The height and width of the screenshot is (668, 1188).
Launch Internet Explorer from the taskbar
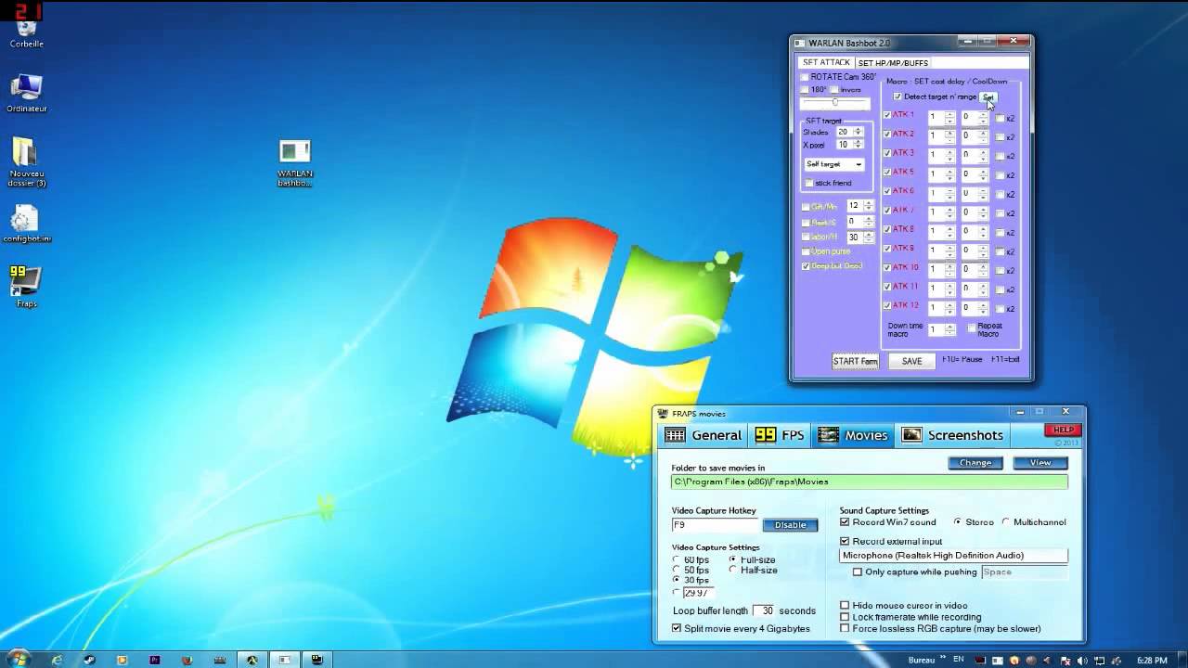[57, 660]
